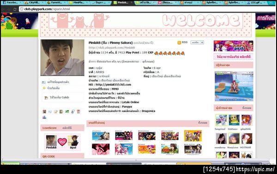Click the brown scroll document icon
The width and height of the screenshot is (277, 174).
[x=61, y=112]
